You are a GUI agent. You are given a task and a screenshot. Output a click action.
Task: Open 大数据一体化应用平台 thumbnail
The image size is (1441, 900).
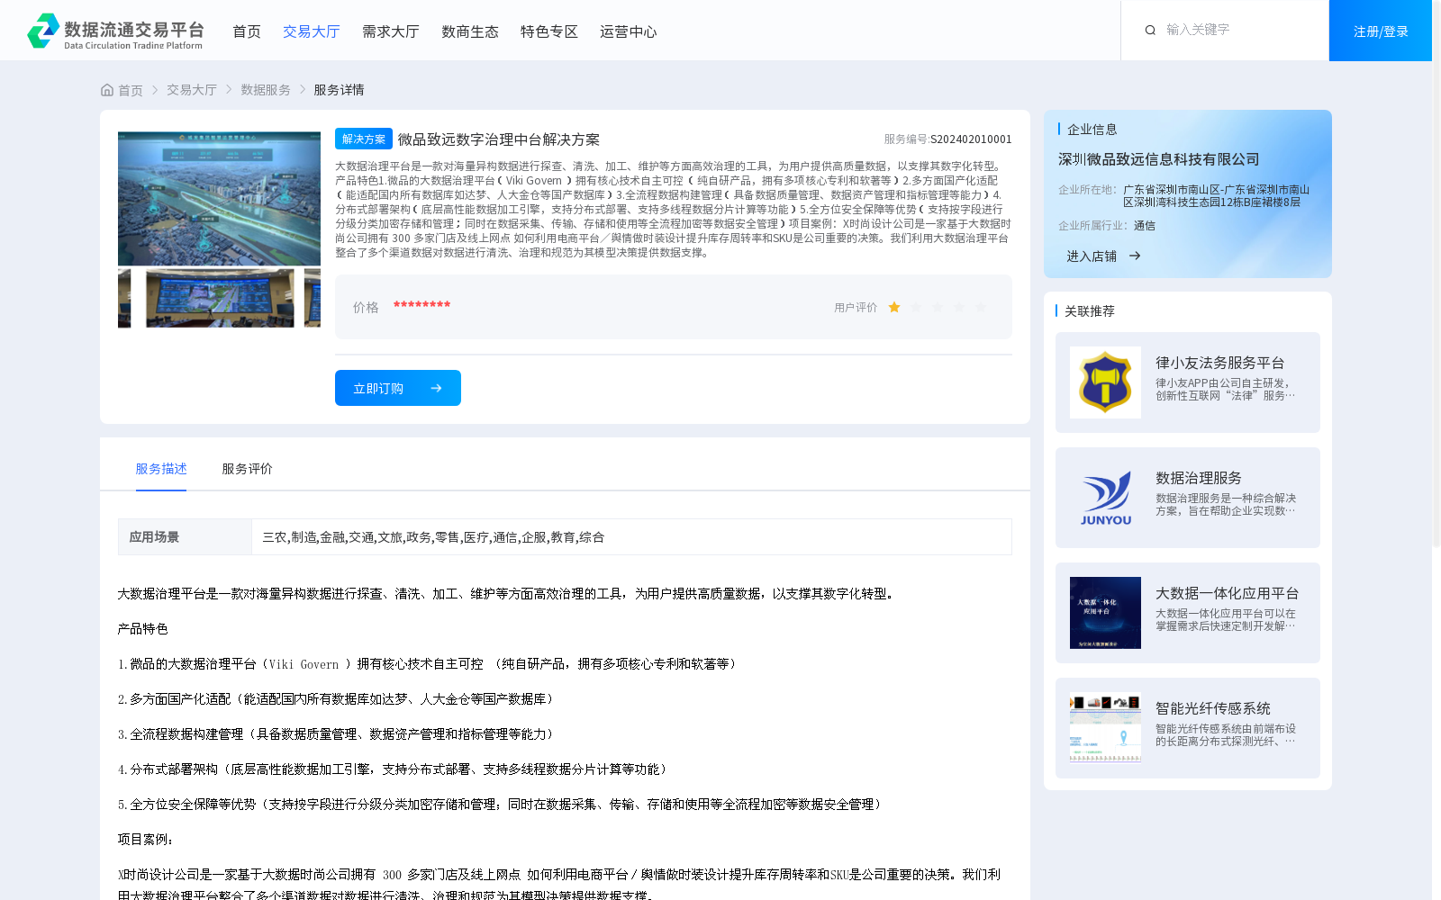[1105, 613]
